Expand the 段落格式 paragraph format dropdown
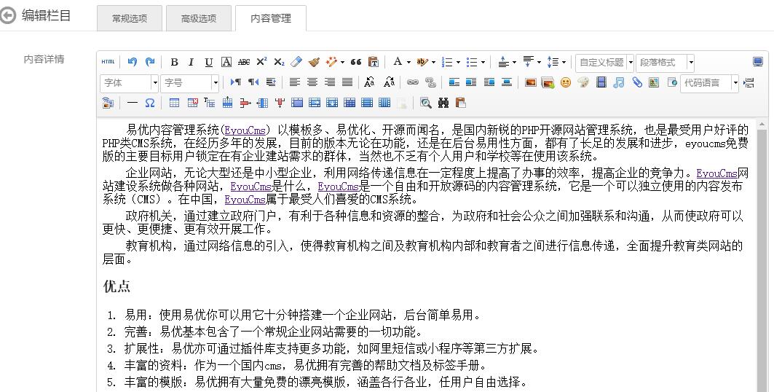 (x=690, y=63)
